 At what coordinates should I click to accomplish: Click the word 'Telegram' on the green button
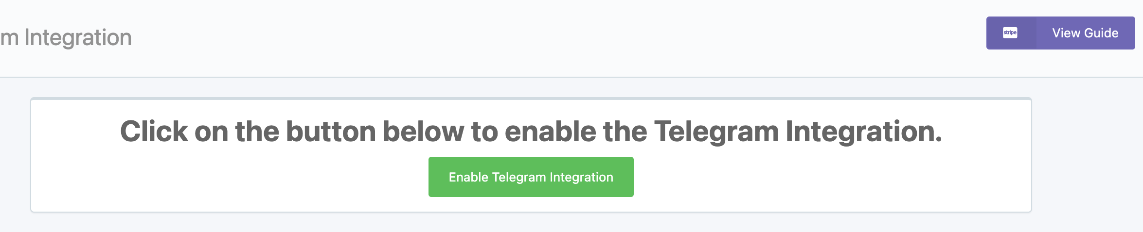[519, 177]
